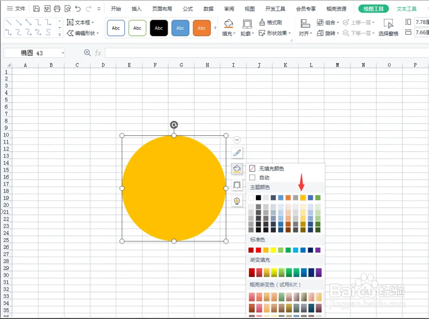This screenshot has height=319, width=429.
Task: Select the straight line shape tool
Action: click(9, 22)
